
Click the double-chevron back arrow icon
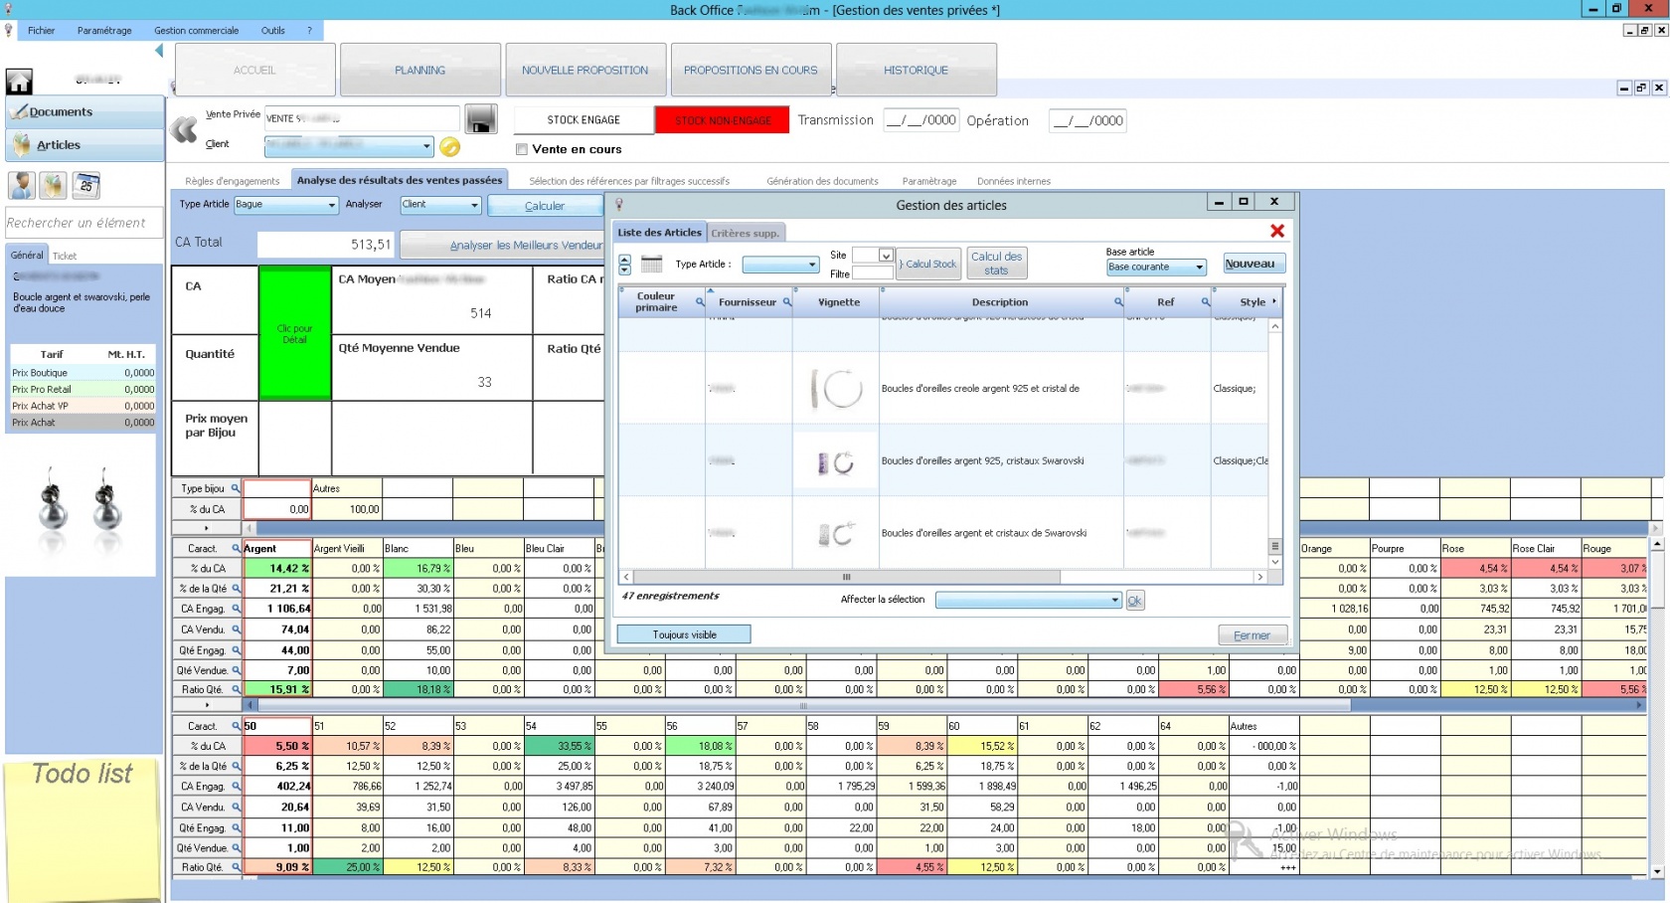pyautogui.click(x=184, y=130)
